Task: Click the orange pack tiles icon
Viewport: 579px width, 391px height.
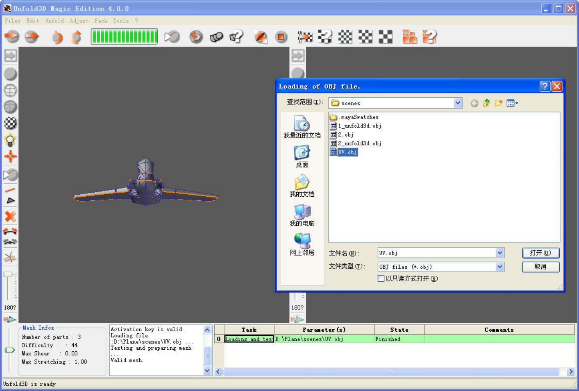Action: click(x=410, y=37)
